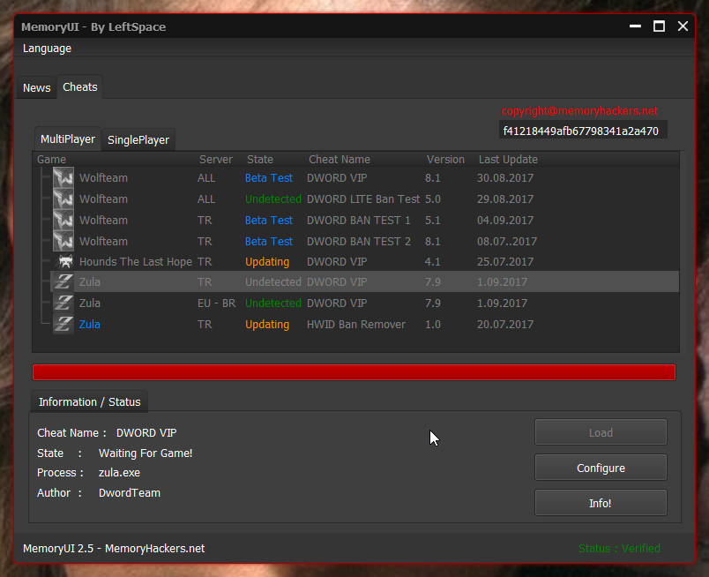Click the EU - BR server cell
This screenshot has height=577, width=709.
[217, 303]
